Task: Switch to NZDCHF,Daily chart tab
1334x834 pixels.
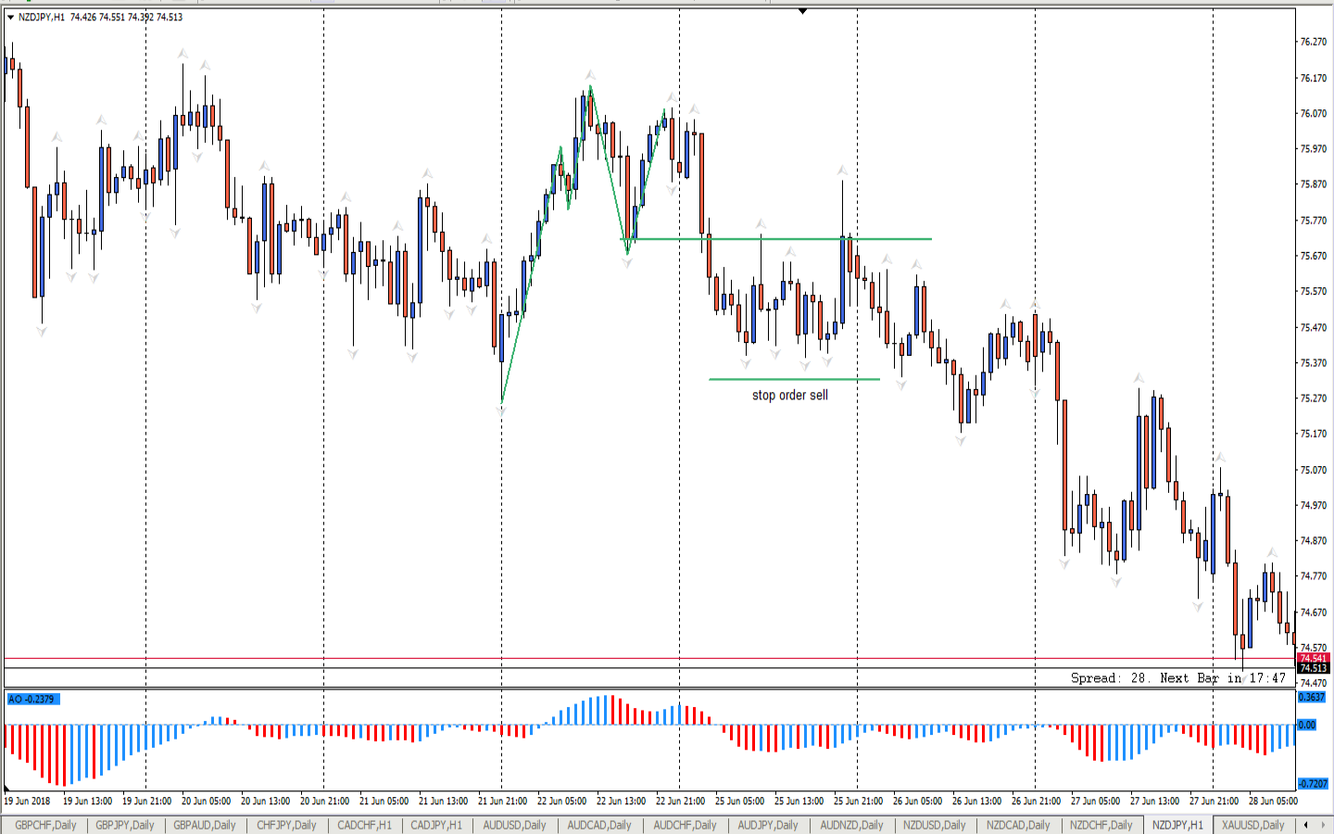Action: point(1101,825)
